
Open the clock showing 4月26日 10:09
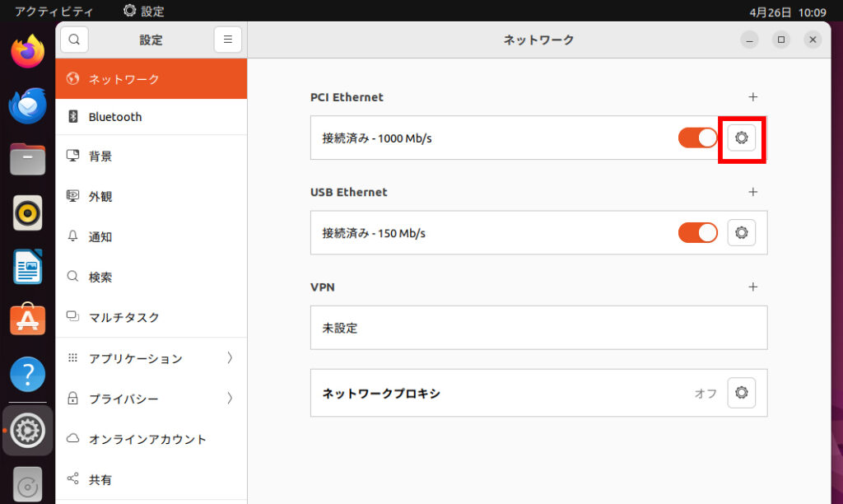tap(788, 12)
